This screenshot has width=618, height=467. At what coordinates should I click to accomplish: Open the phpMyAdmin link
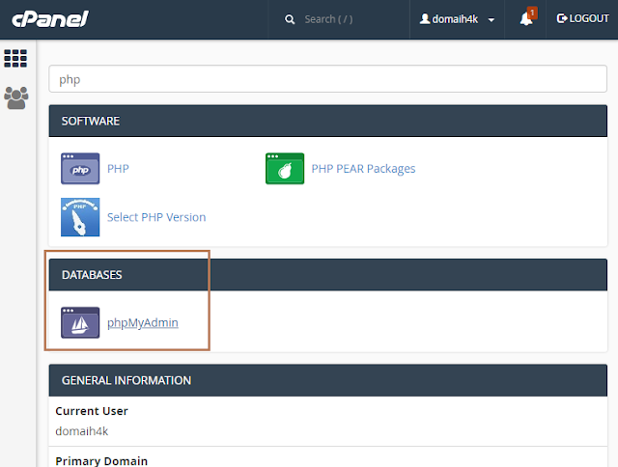(143, 323)
